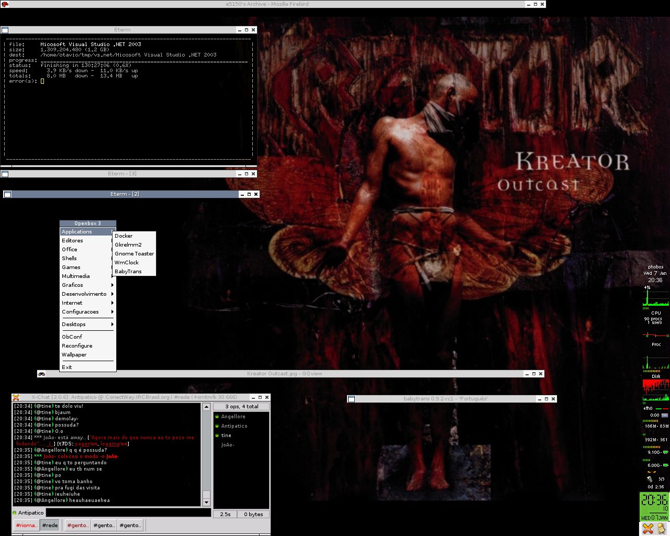Expand the Internet submenu arrow

tap(113, 303)
